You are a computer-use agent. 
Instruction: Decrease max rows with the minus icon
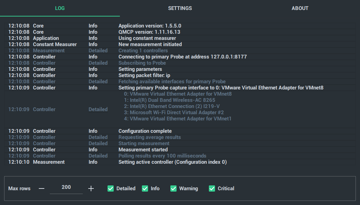coord(42,188)
